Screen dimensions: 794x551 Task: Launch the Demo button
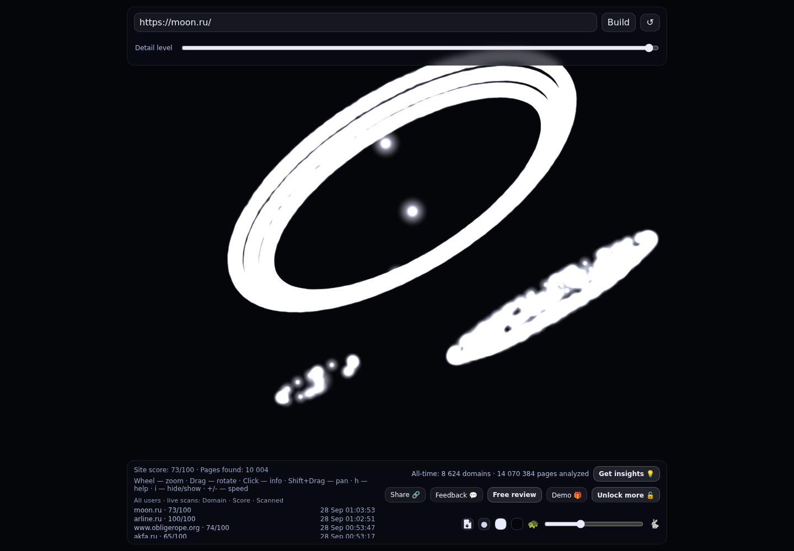click(x=567, y=495)
